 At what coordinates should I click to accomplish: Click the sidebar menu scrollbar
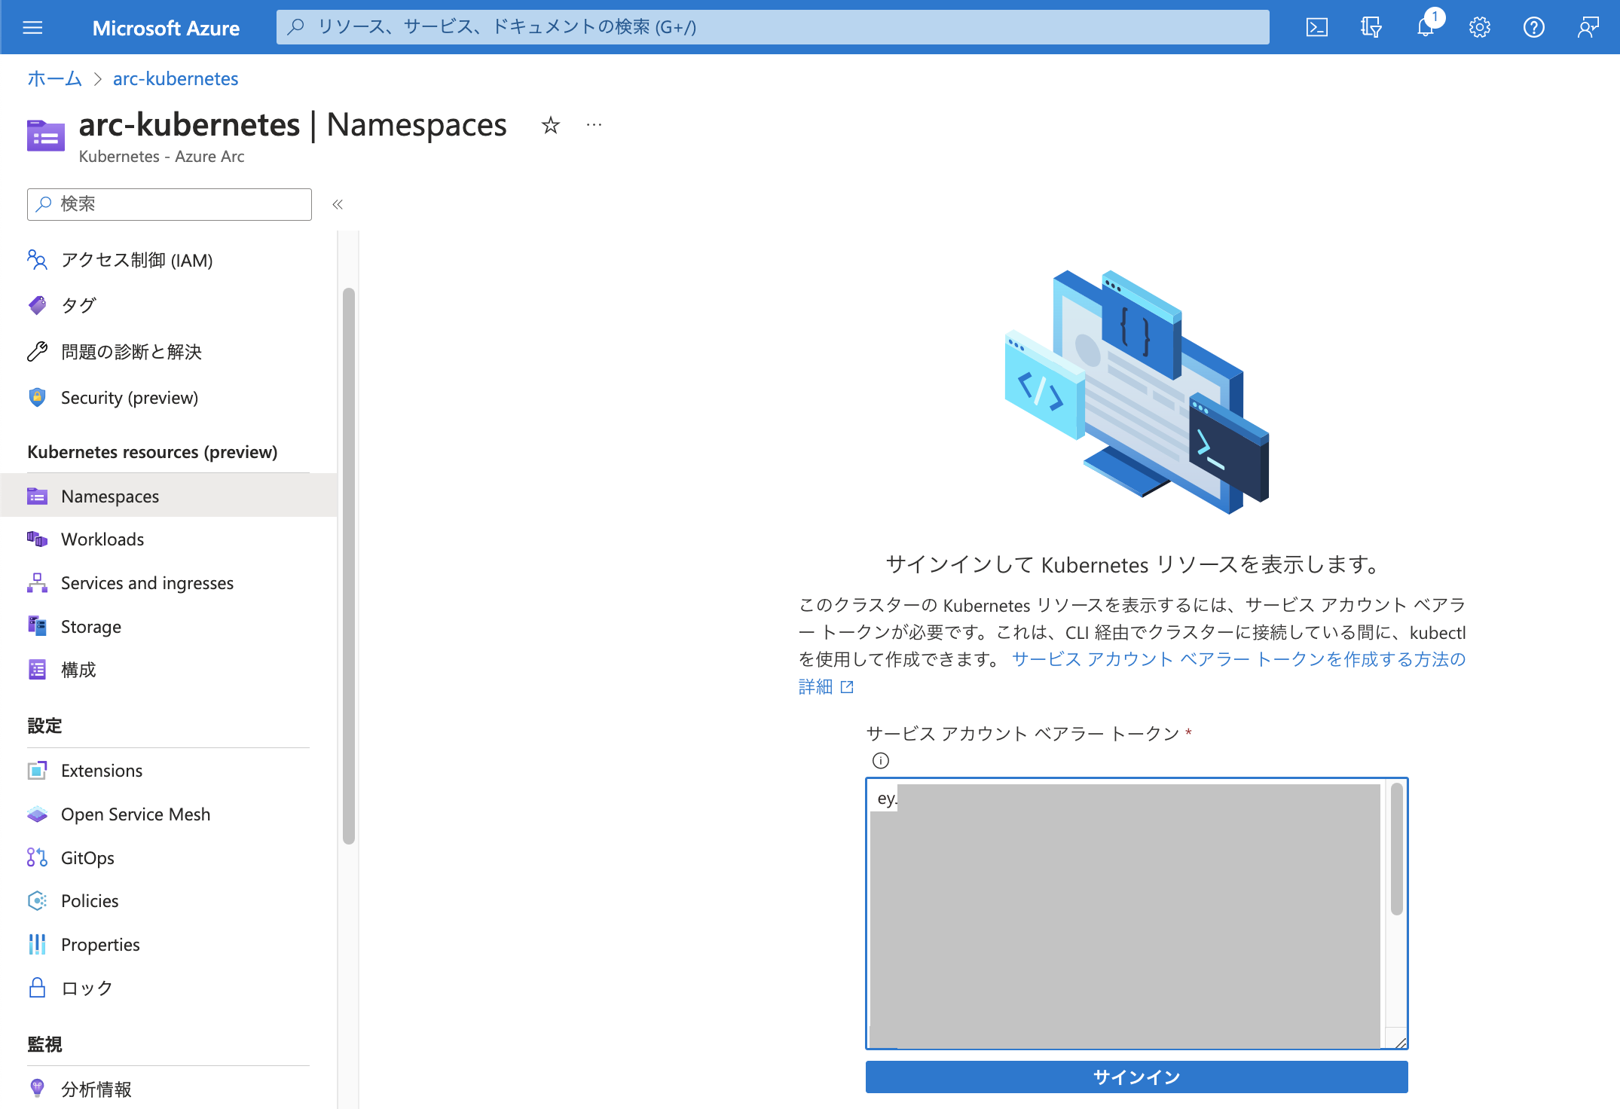point(348,565)
